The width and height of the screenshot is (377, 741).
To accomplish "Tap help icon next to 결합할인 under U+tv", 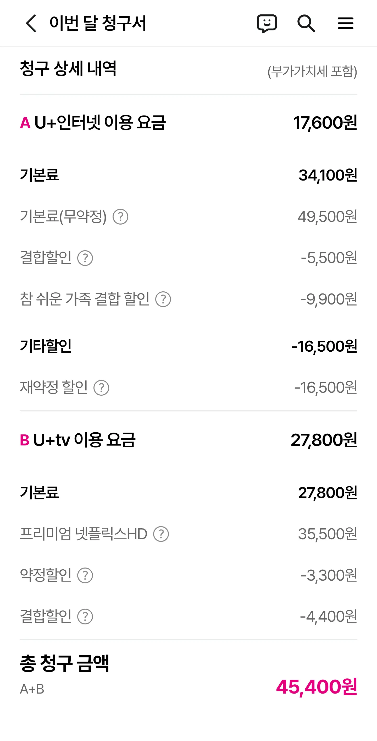I will click(x=85, y=617).
